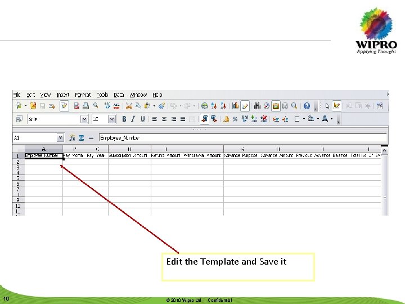Click the Sum sigma icon in formula bar
Screen dimensions: 405x304
click(82, 138)
